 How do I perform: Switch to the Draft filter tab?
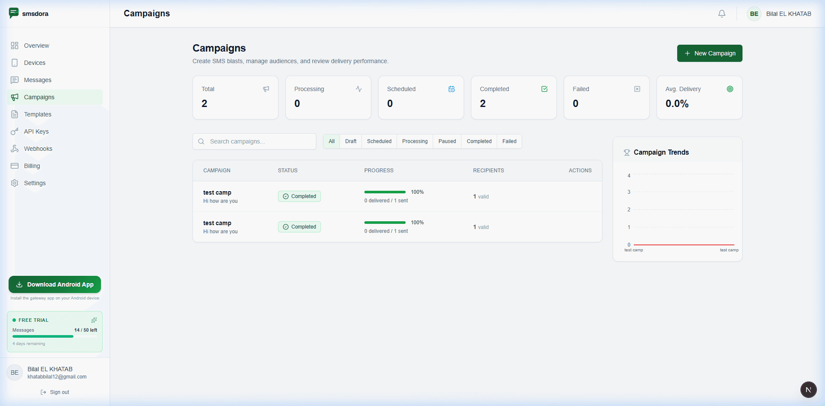click(350, 141)
